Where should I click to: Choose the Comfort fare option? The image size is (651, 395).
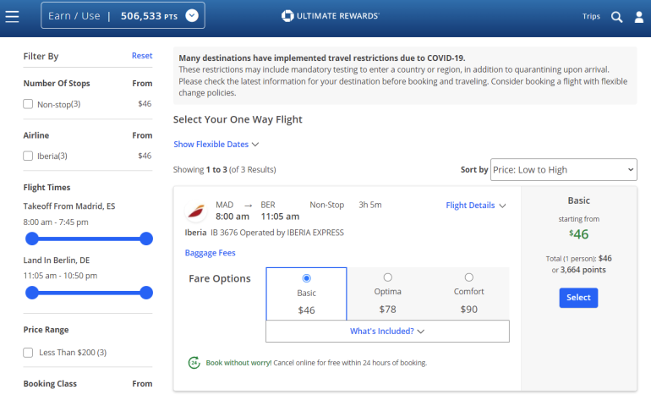tap(468, 277)
